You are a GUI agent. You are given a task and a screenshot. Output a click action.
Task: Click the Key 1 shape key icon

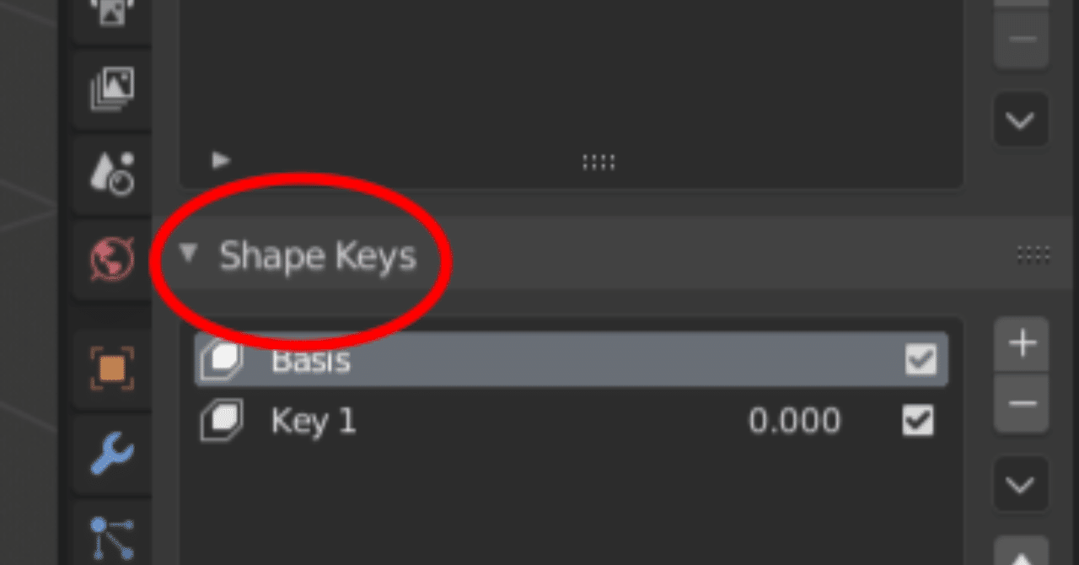(x=221, y=420)
